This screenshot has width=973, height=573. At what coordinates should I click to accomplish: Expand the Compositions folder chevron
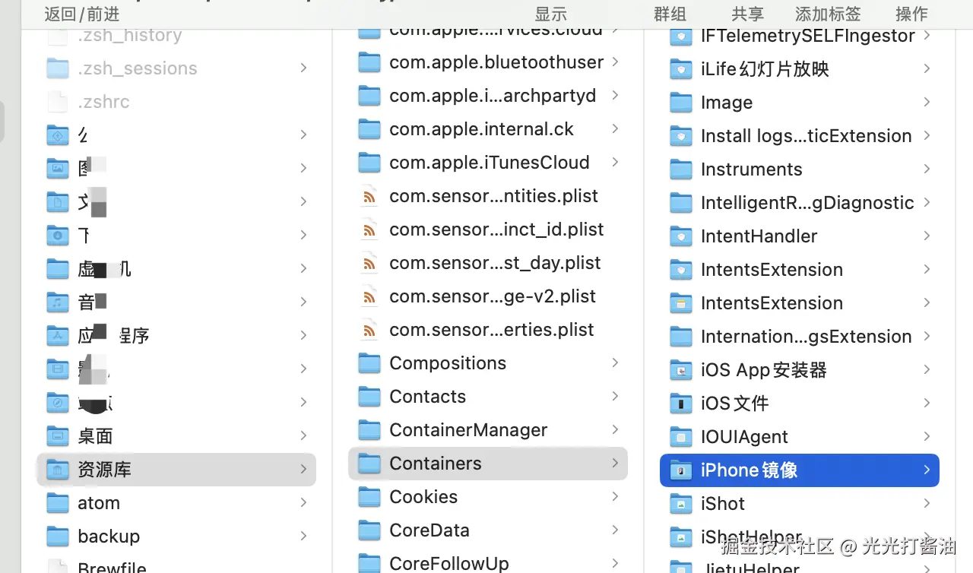[615, 363]
